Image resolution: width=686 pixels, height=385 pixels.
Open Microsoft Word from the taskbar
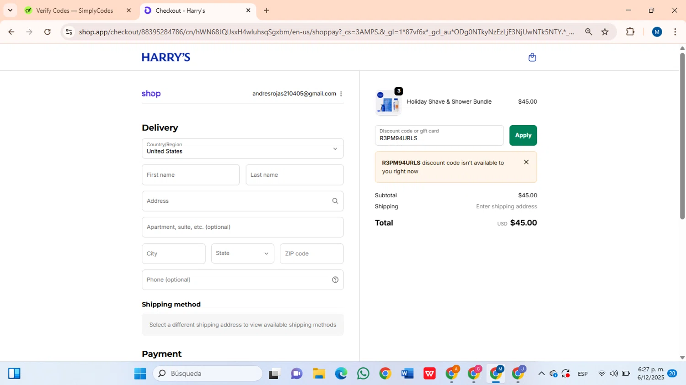click(407, 374)
